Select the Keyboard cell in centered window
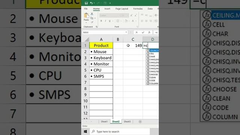 tap(101, 58)
